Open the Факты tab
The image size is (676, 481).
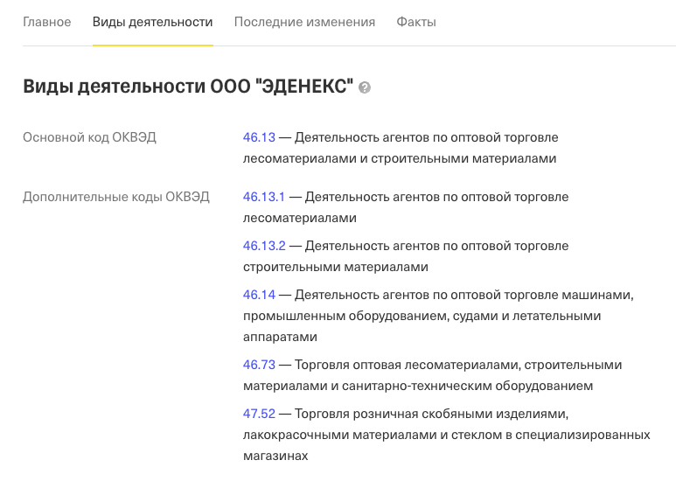416,22
